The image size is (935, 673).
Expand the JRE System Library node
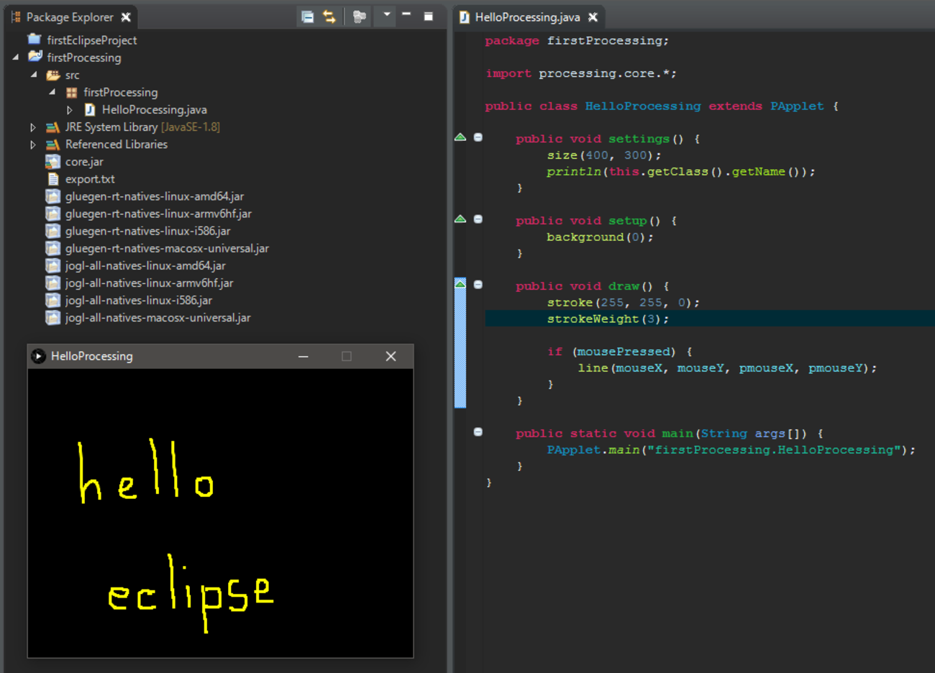point(33,127)
